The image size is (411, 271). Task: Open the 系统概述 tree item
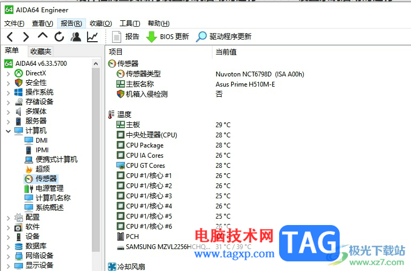coord(44,208)
